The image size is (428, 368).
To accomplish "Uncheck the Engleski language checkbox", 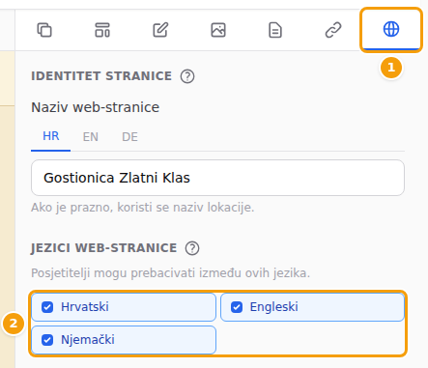I will tap(237, 307).
